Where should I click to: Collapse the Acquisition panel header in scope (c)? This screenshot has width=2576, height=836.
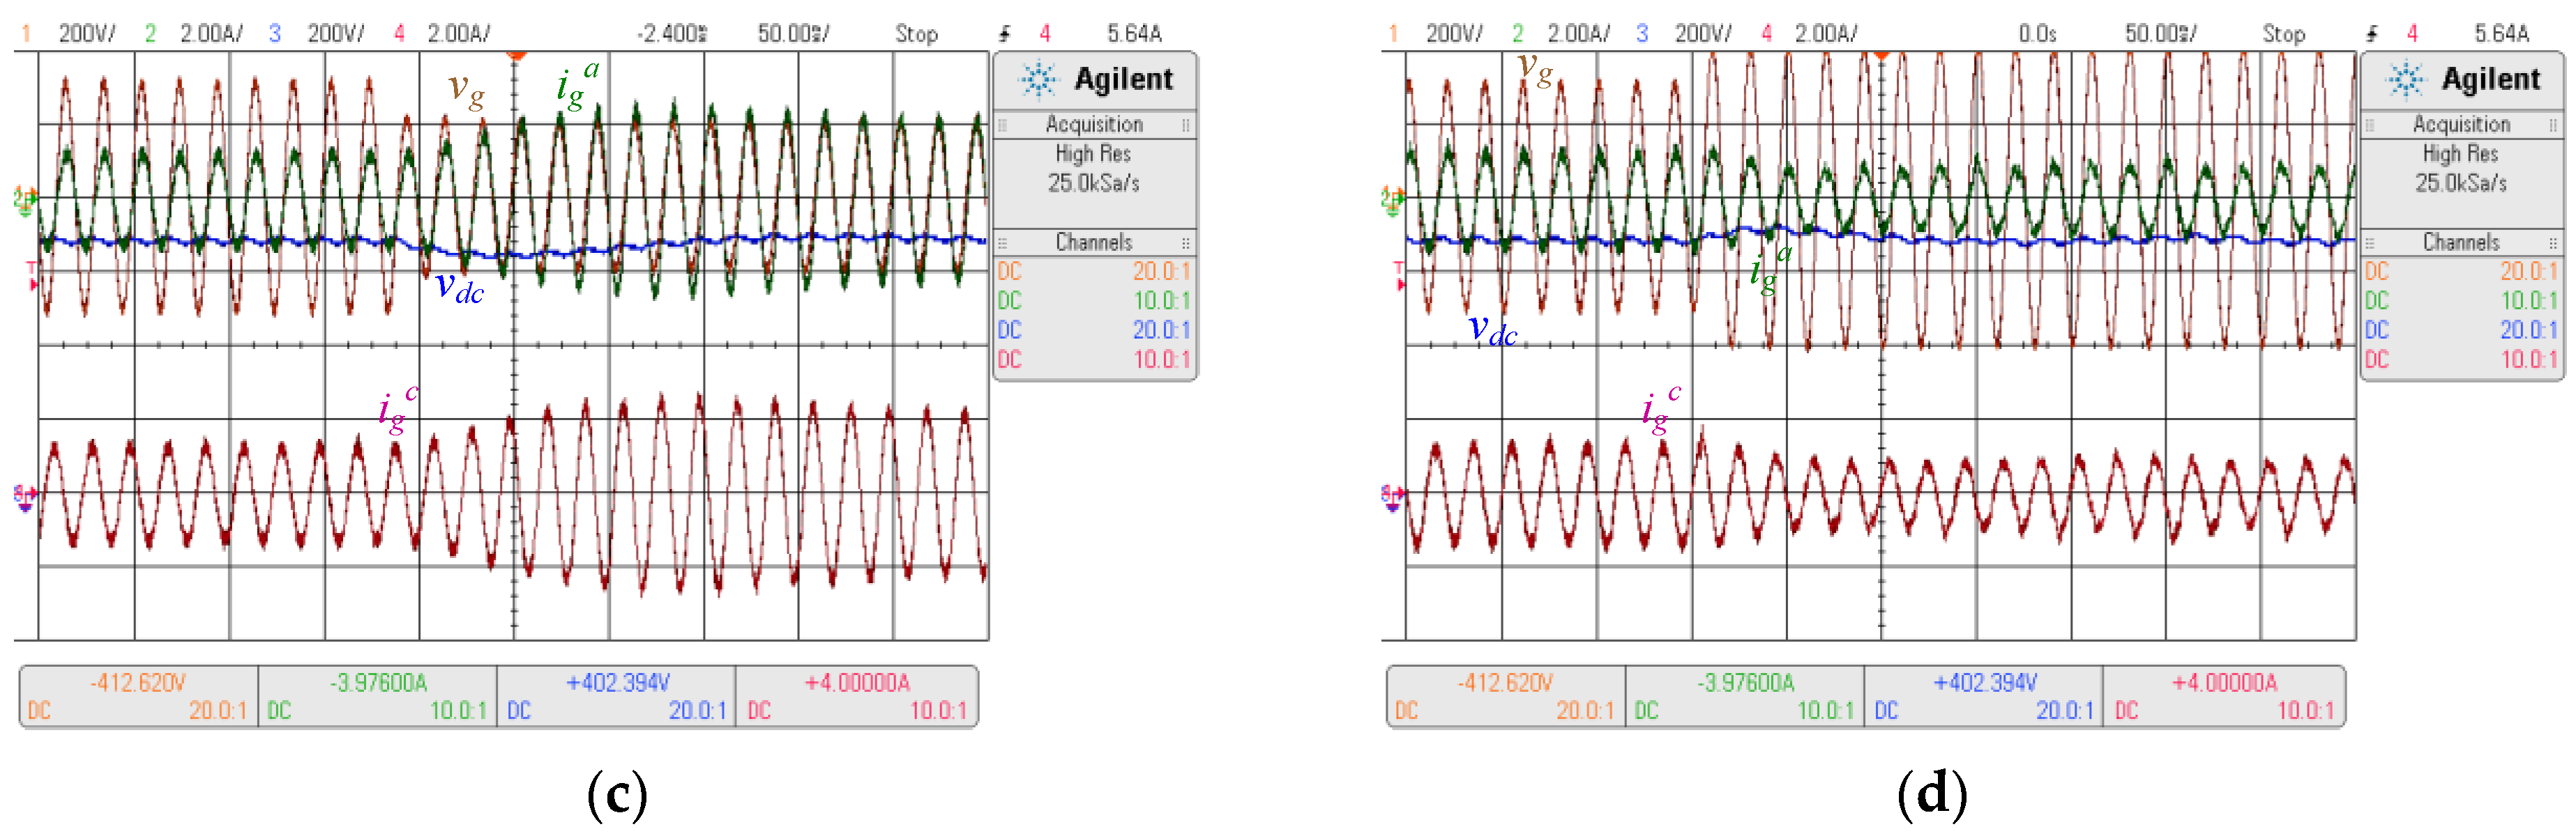pyautogui.click(x=1094, y=125)
